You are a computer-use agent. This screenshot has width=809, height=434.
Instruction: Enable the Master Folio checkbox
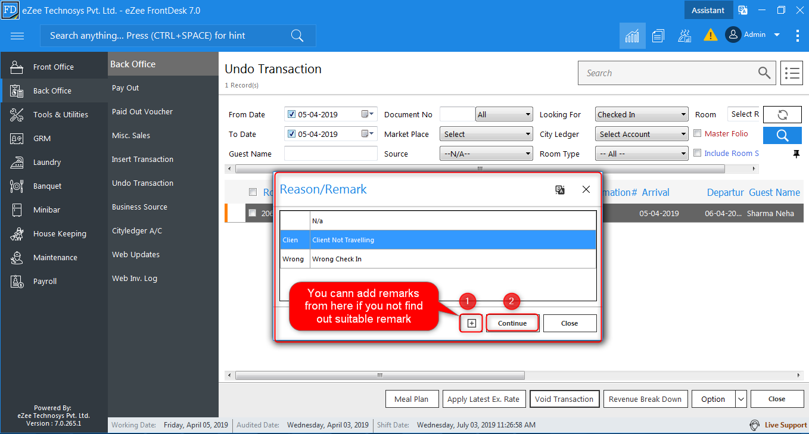click(698, 134)
